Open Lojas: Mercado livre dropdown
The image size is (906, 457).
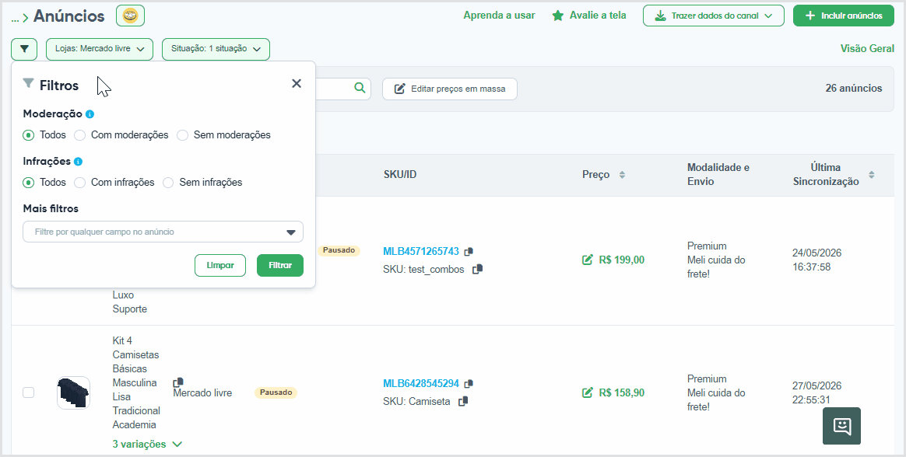(x=100, y=49)
